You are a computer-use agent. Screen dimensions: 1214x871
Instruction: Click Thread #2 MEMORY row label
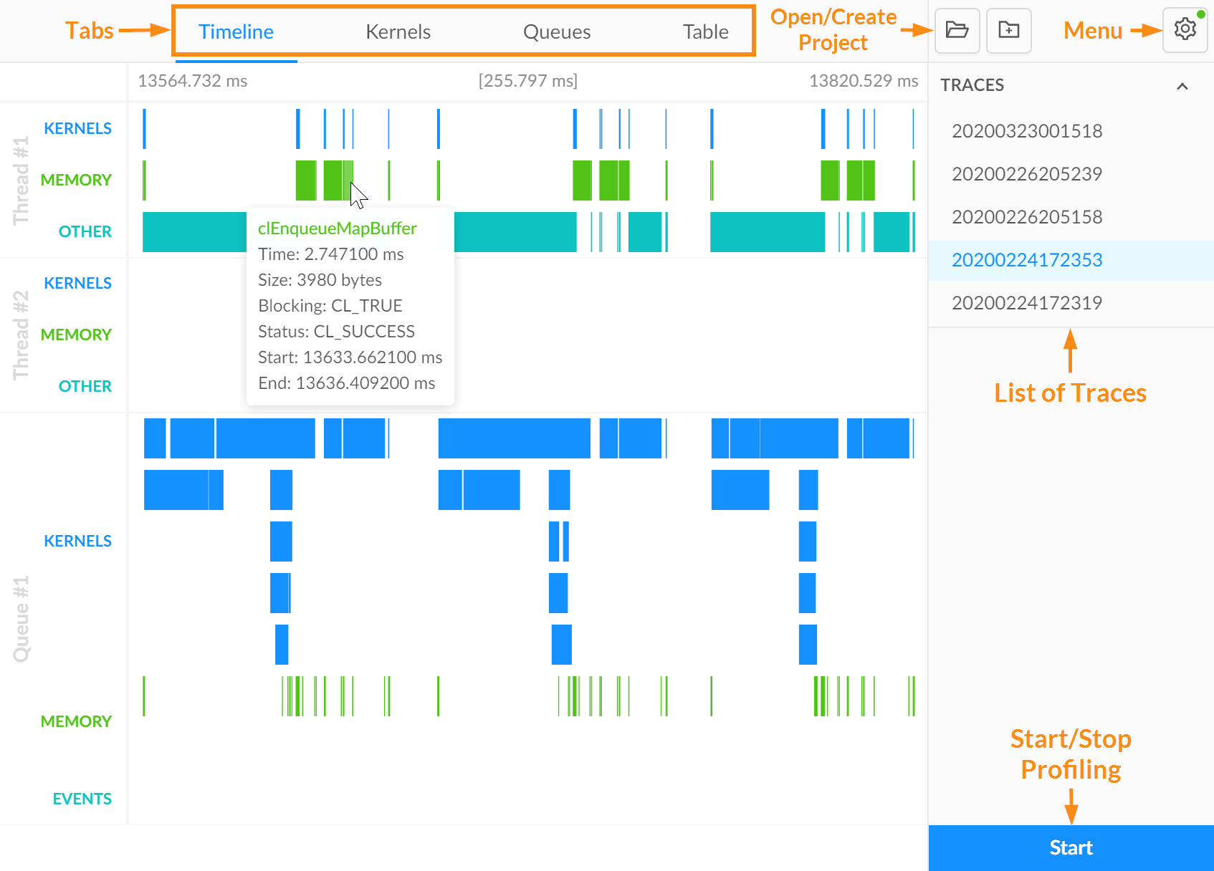click(76, 335)
